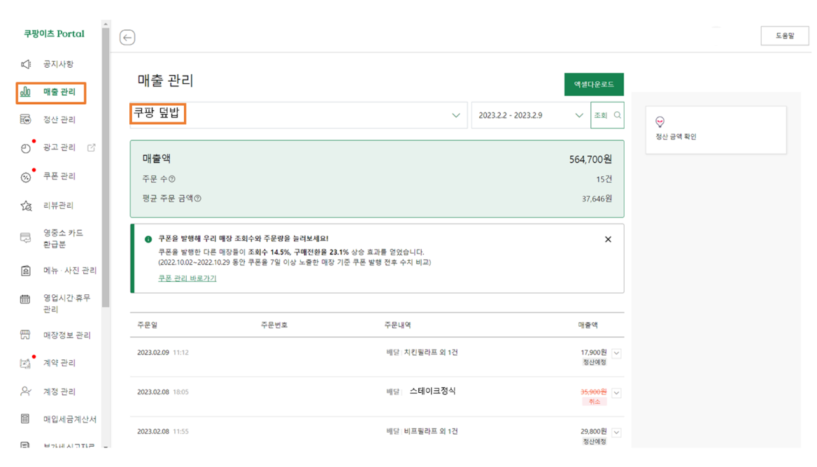Image resolution: width=817 pixels, height=467 pixels.
Task: Click the help icon next to 주문 수
Action: tap(172, 179)
